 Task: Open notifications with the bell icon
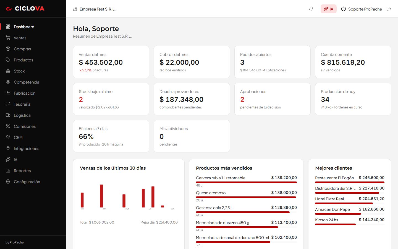coord(311,9)
